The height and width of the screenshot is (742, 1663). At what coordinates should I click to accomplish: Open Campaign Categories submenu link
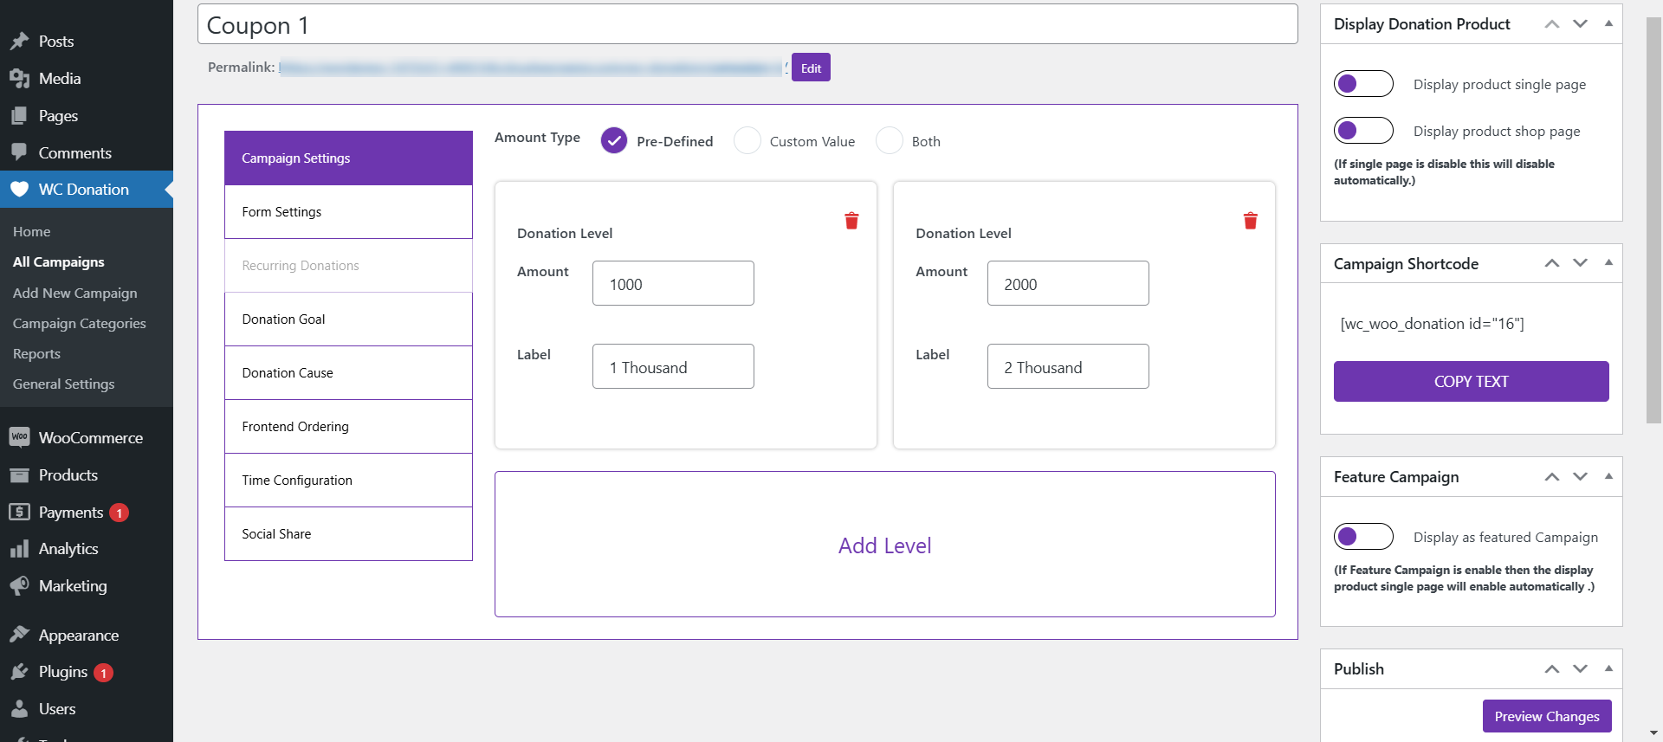click(x=79, y=323)
